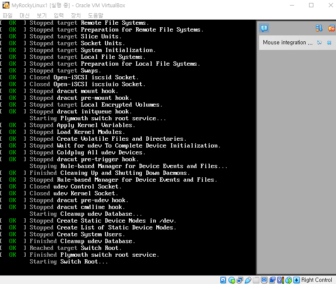Click the 'Stopped dracut cmdline hook.' line
The height and width of the screenshot is (284, 336).
click(77, 207)
